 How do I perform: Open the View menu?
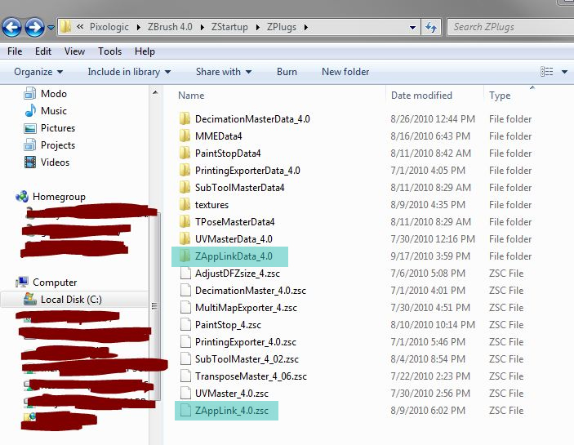[74, 51]
